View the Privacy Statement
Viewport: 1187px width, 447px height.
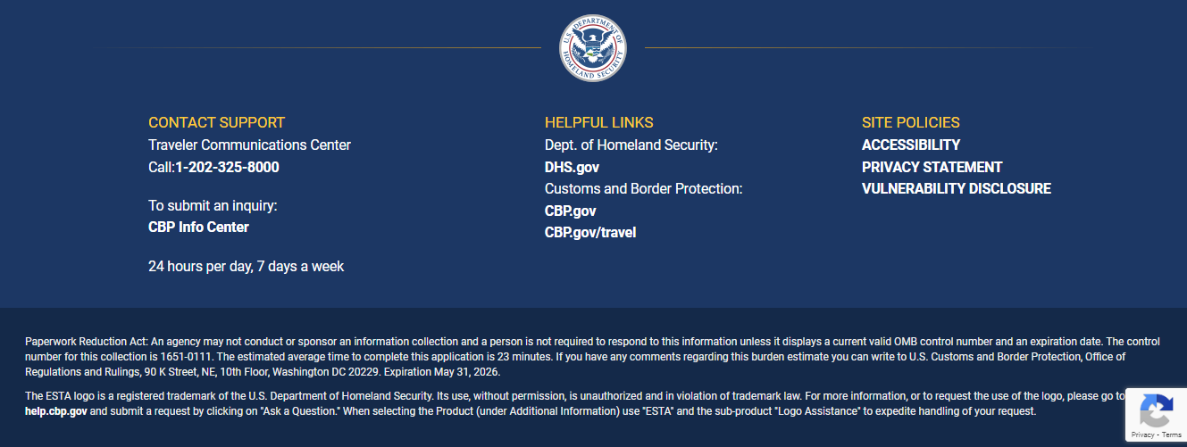[x=932, y=167]
